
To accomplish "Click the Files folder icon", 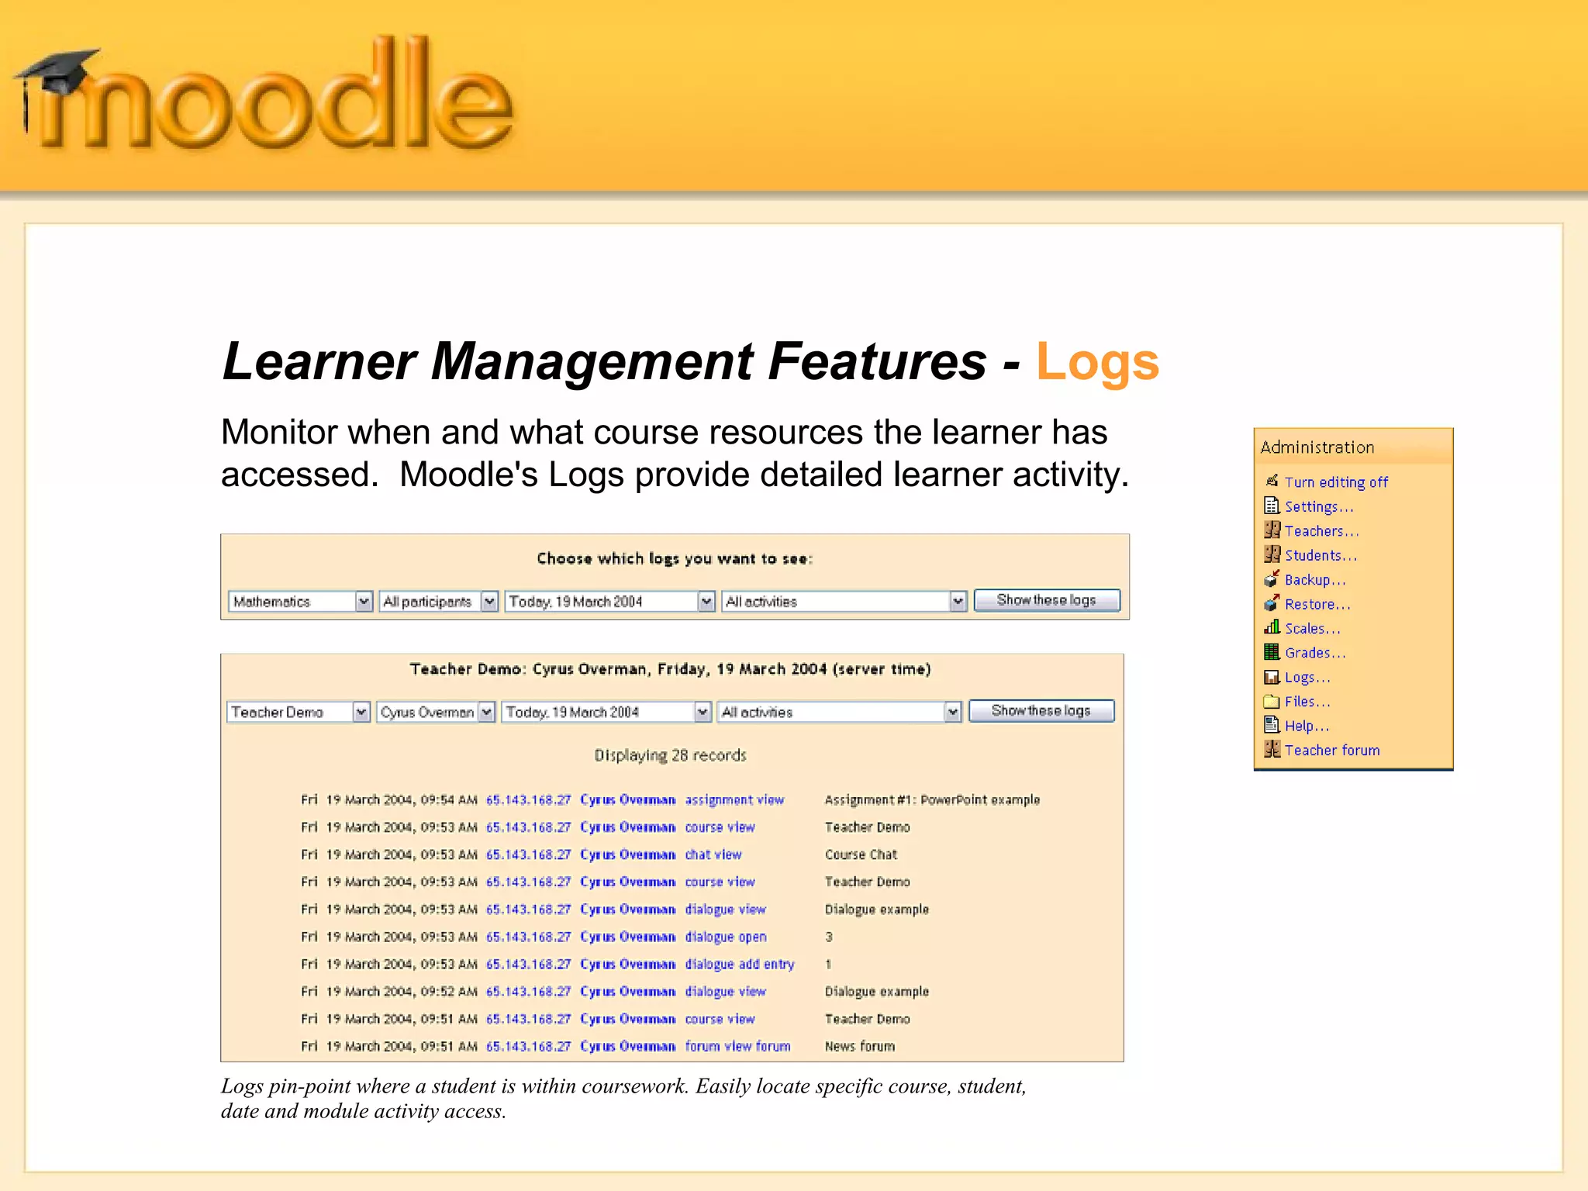I will [1272, 701].
